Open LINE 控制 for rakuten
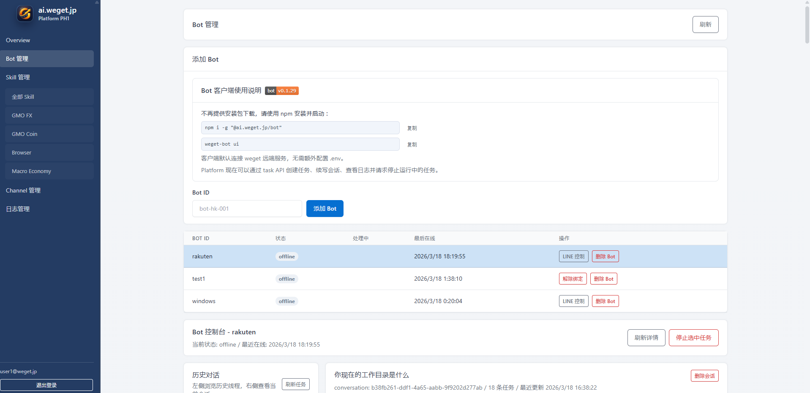810x393 pixels. (x=573, y=256)
